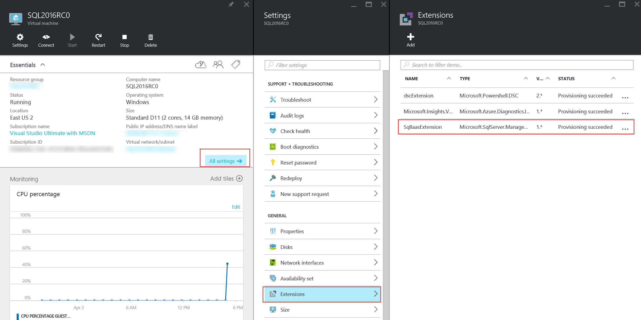Screen dimensions: 641x320
Task: Click the New support request icon
Action: (x=273, y=194)
